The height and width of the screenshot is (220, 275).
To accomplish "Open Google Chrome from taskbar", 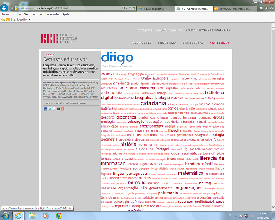I will click(x=59, y=216).
